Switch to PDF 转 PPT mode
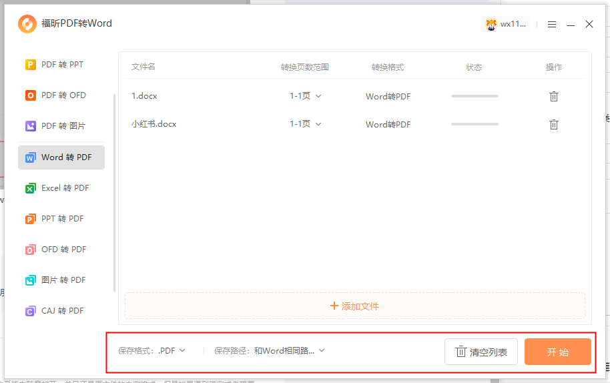The height and width of the screenshot is (383, 610). pos(61,65)
